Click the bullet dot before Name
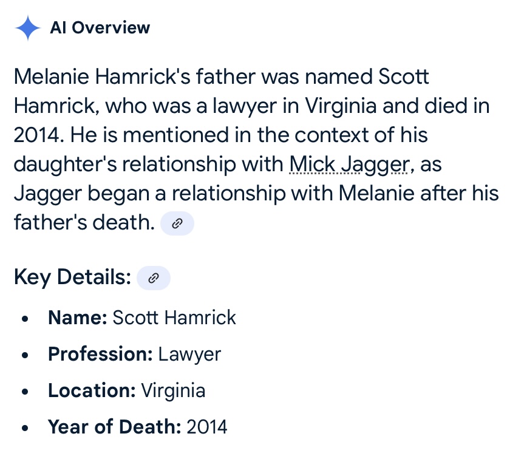The width and height of the screenshot is (507, 459). coord(24,318)
